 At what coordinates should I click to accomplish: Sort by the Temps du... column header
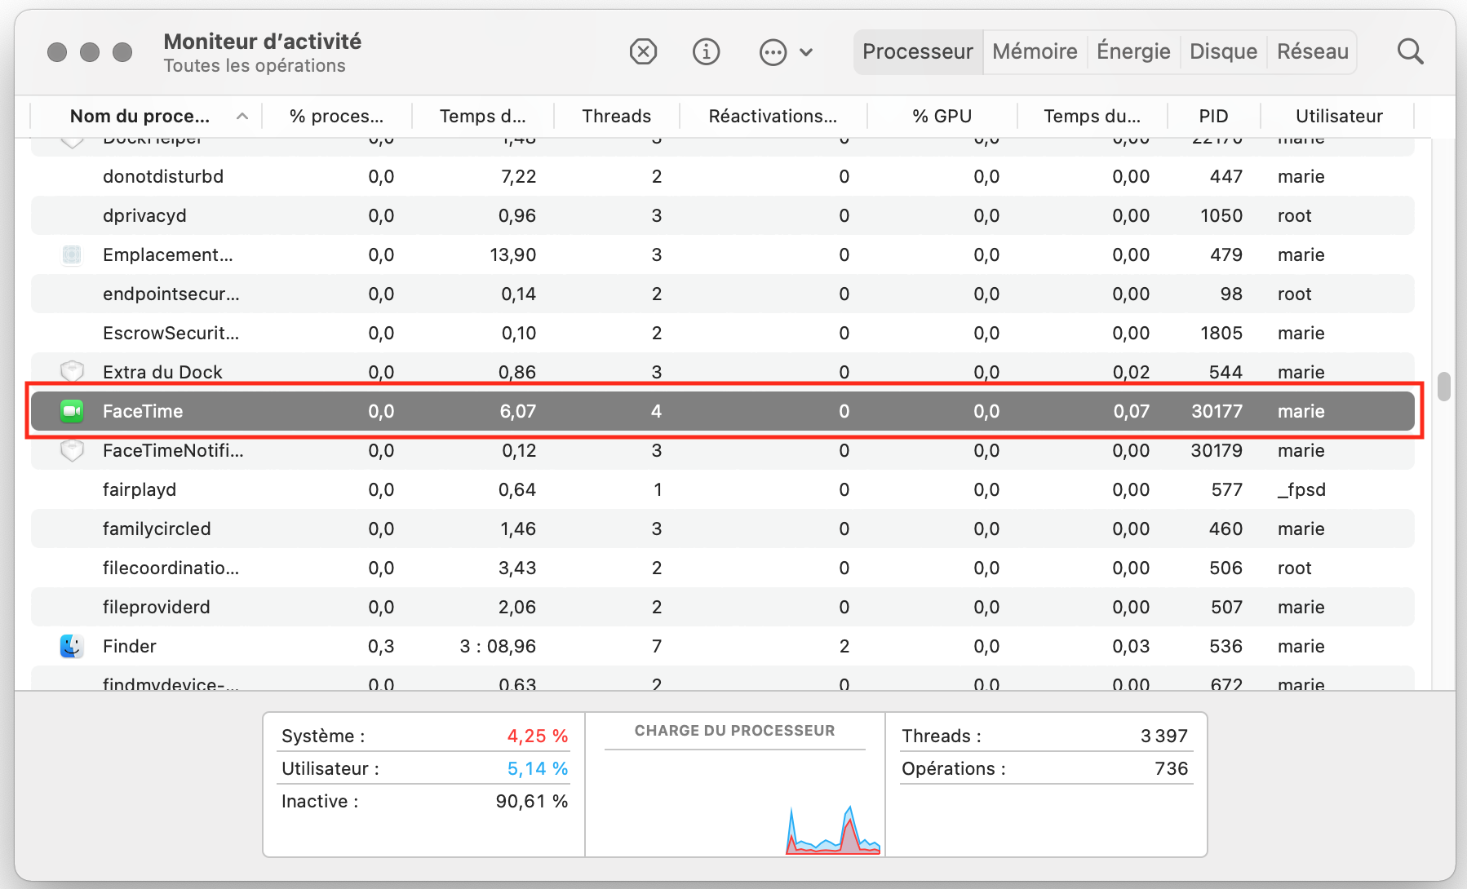[1092, 116]
